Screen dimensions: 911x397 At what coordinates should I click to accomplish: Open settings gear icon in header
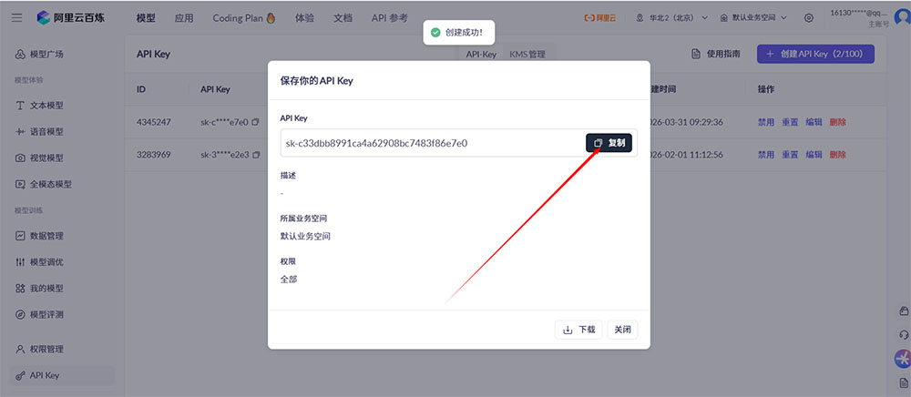click(x=809, y=18)
